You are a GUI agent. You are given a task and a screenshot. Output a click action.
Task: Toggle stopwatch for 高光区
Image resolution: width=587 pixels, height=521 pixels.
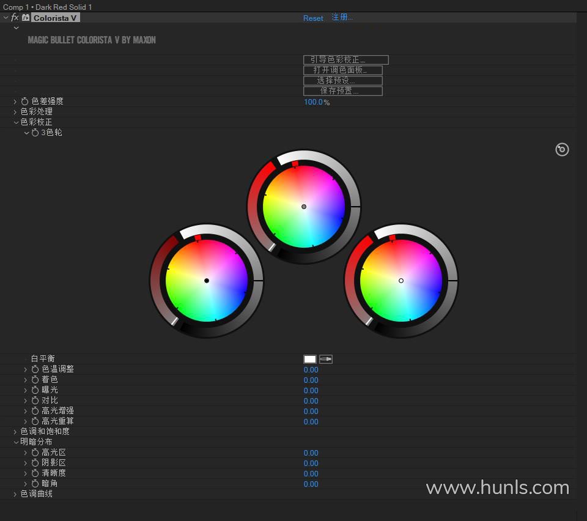tap(35, 453)
